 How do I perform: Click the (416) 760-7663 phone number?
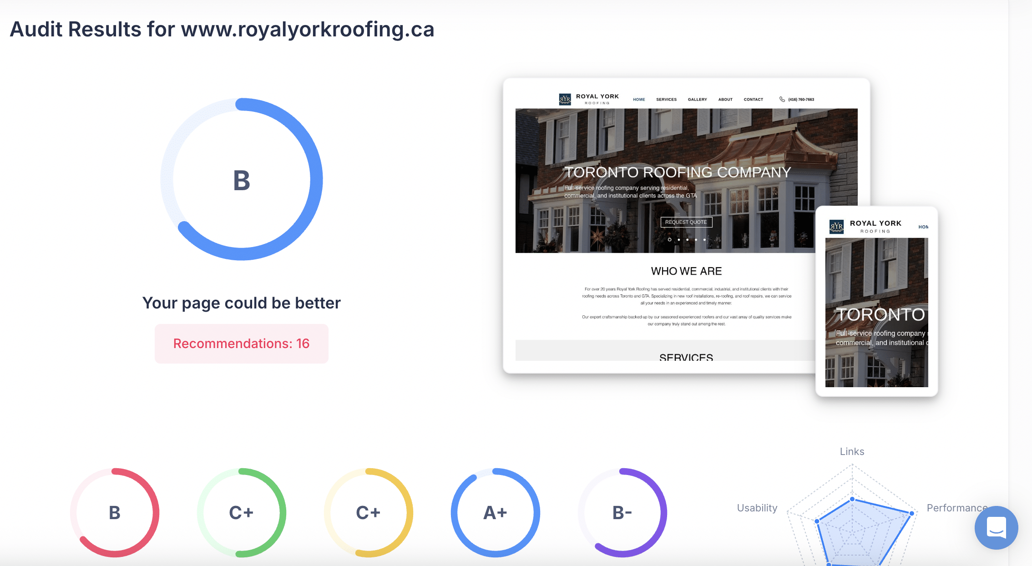click(801, 99)
